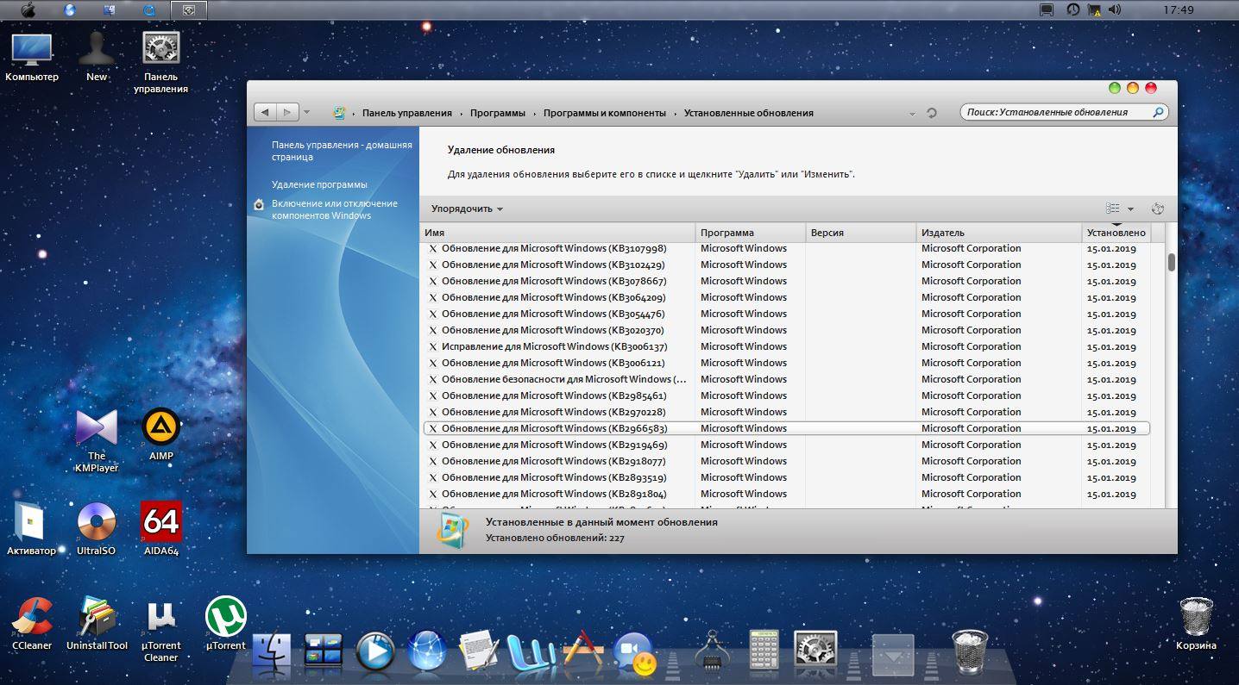Launch the System Profiler calipers dock icon

click(x=713, y=651)
